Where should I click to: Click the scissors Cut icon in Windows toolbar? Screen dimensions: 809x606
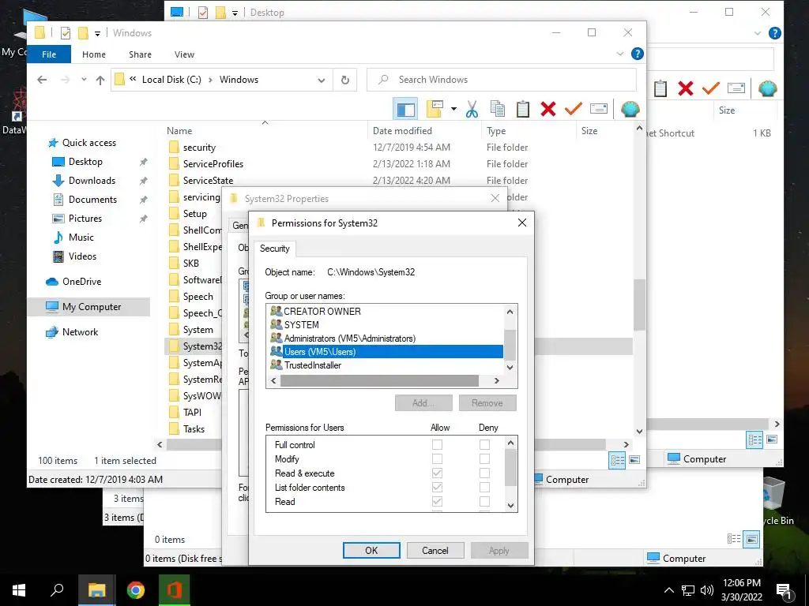point(472,109)
